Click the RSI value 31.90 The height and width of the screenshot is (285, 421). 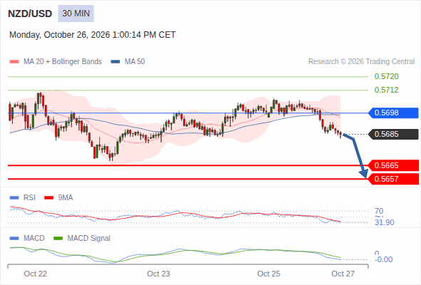385,222
